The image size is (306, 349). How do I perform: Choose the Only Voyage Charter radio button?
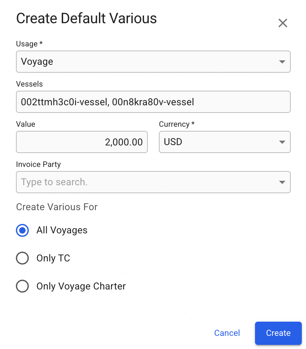coord(23,286)
